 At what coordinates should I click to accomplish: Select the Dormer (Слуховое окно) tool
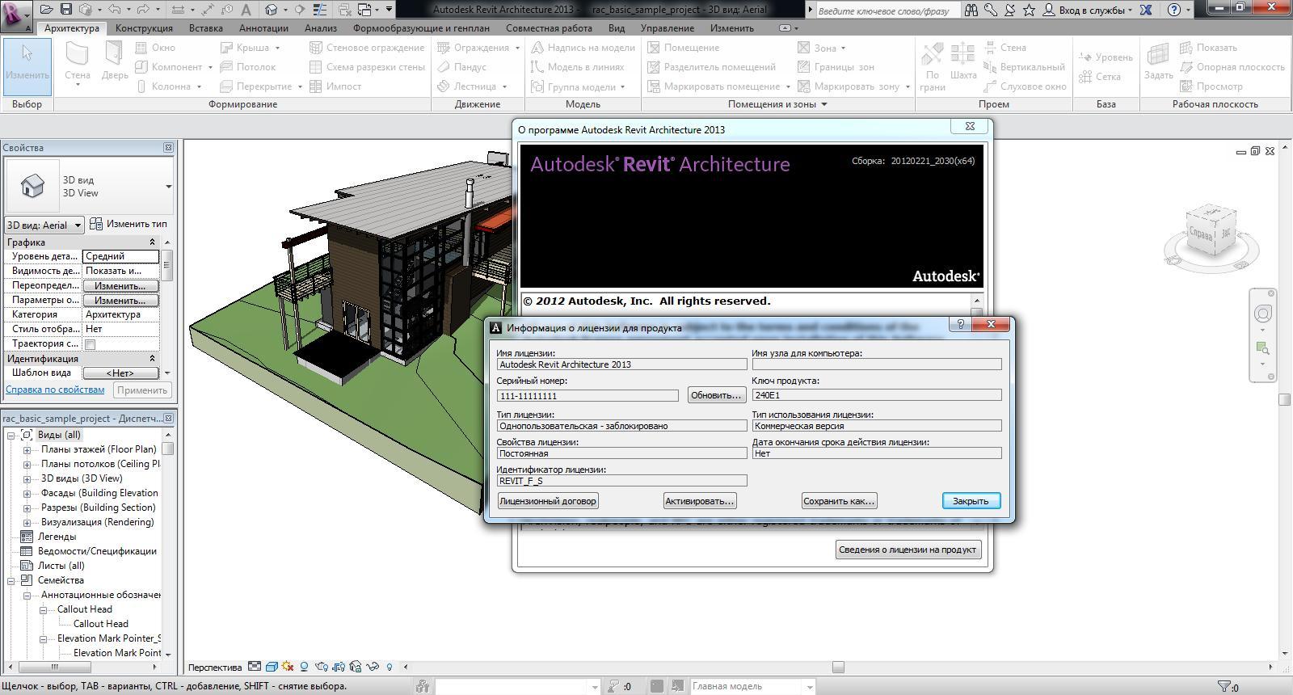coord(1025,86)
